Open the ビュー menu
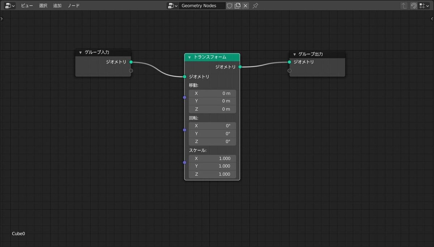Viewport: 434px width, 247px height. pyautogui.click(x=27, y=5)
